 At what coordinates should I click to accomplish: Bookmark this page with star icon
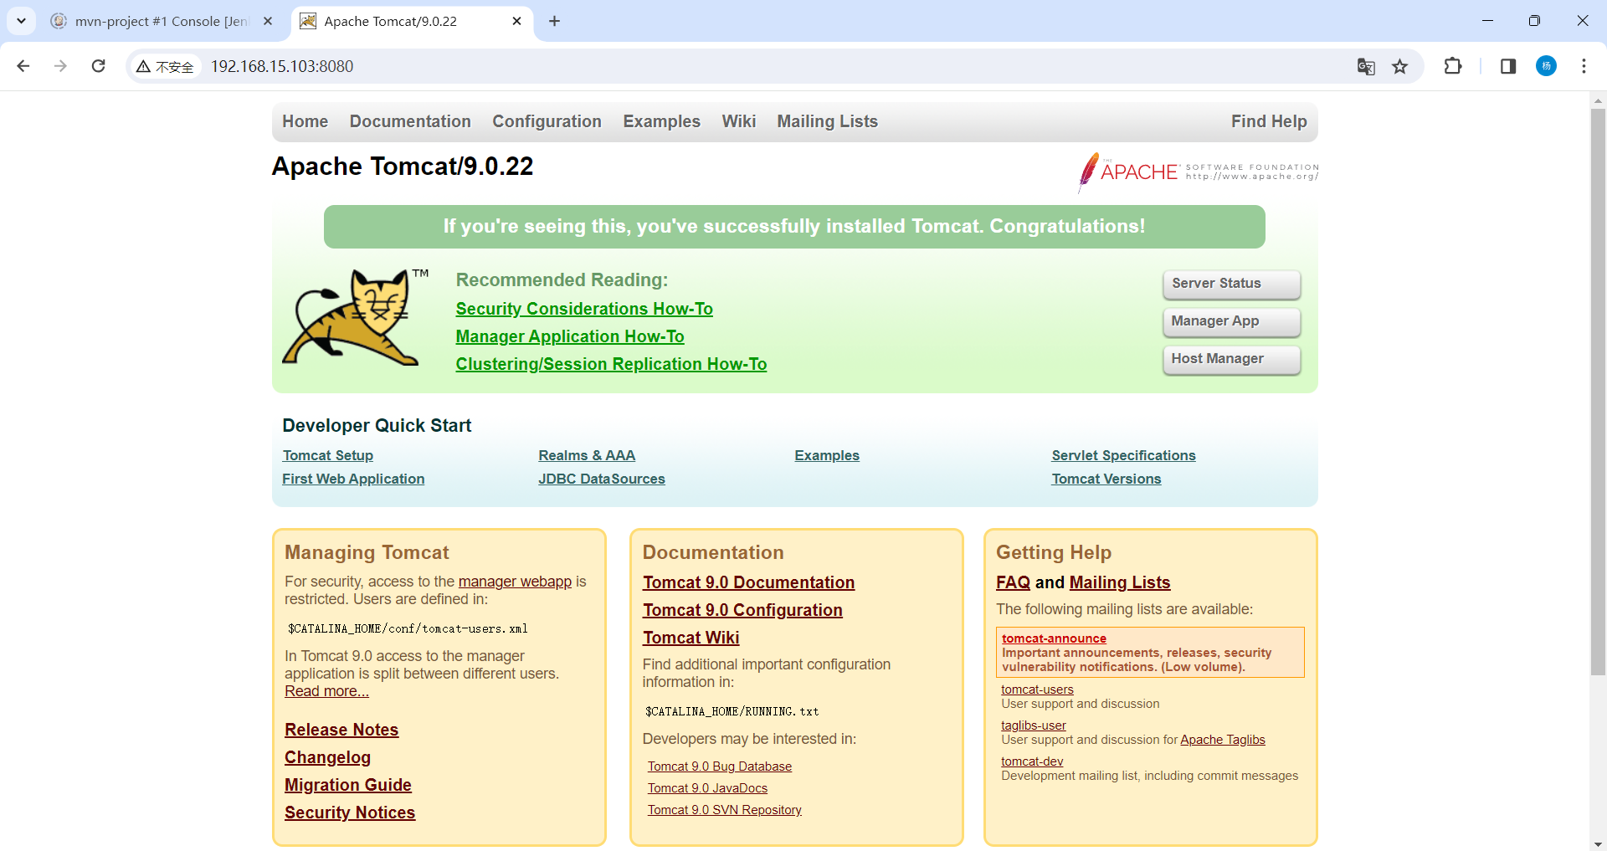point(1399,66)
